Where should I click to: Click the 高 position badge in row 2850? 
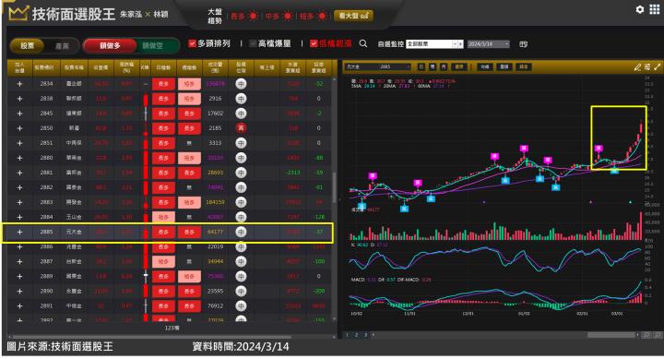click(241, 128)
